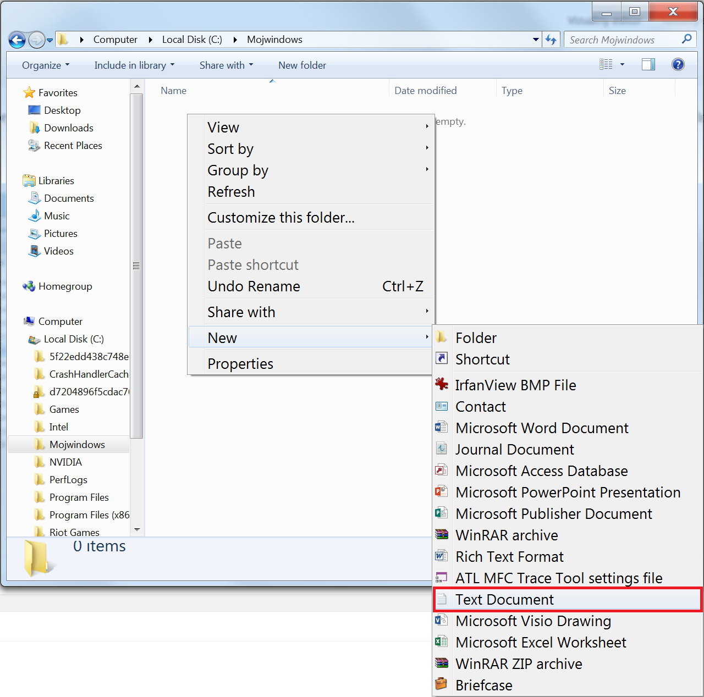Click Microsoft Word Document icon
Viewport: 704px width, 697px height.
(442, 427)
